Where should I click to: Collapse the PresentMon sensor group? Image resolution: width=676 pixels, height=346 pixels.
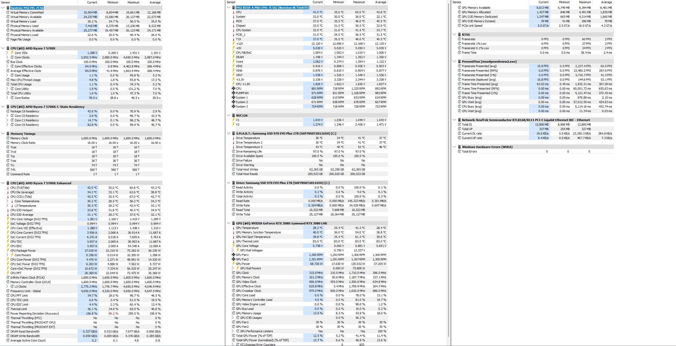(x=455, y=62)
